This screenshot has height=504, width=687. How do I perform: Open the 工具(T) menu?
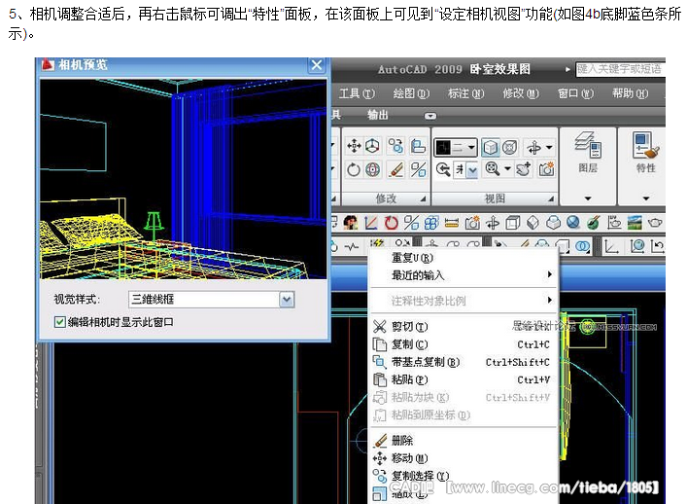click(x=357, y=93)
